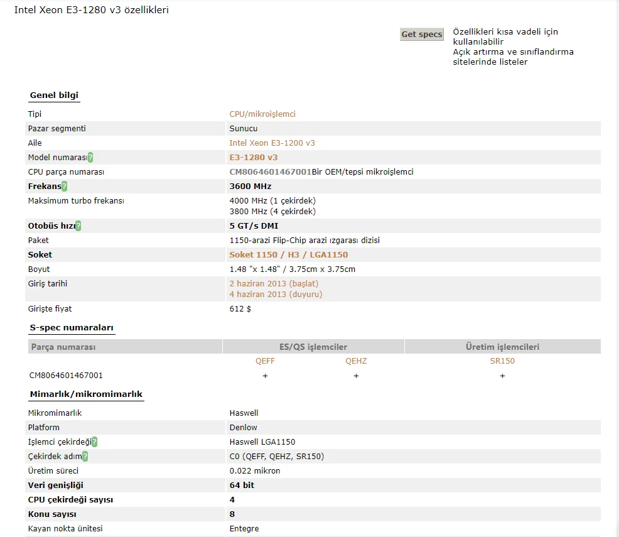Click the plus mark under SR150
The image size is (619, 537).
pos(502,376)
